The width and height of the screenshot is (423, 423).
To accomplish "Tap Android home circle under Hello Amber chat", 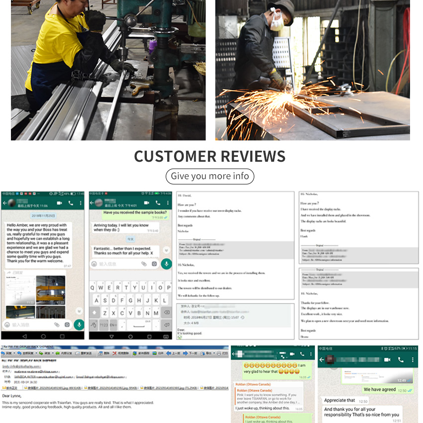I will (43, 336).
